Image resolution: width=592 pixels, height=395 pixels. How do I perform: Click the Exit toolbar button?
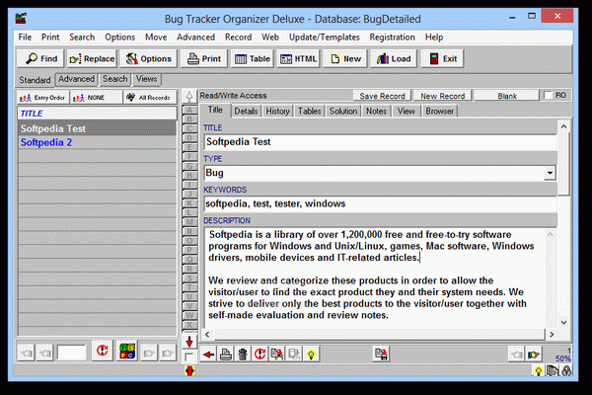[442, 58]
